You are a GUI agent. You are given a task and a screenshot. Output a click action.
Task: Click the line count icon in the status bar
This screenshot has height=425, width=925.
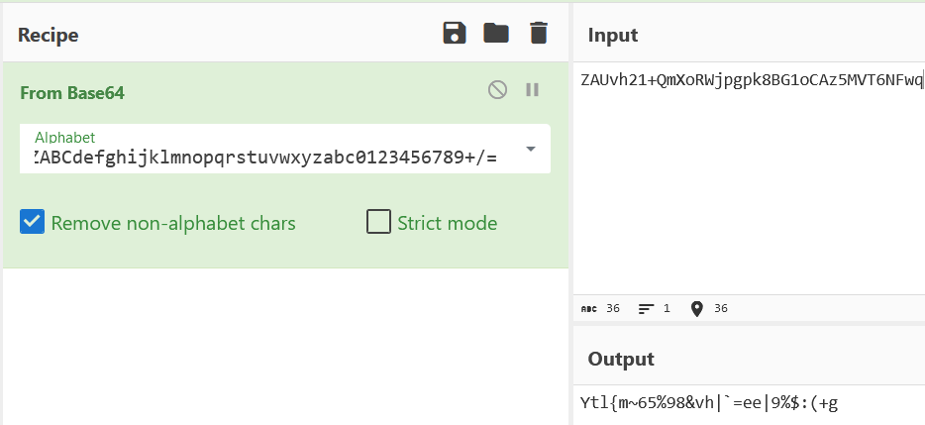pyautogui.click(x=647, y=309)
